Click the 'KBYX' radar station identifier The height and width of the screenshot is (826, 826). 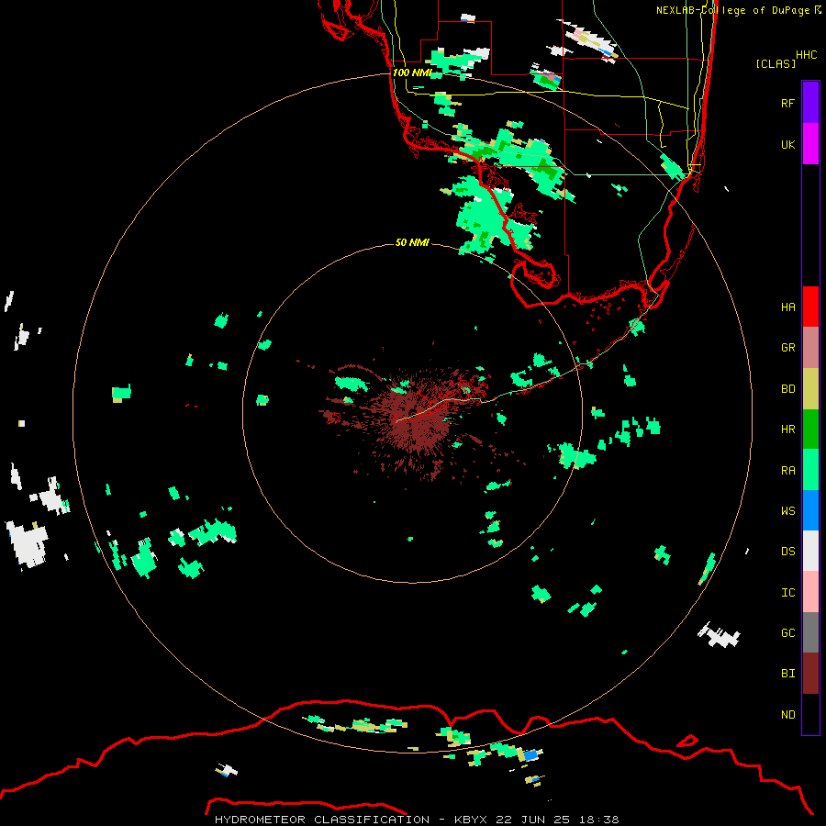coord(471,820)
